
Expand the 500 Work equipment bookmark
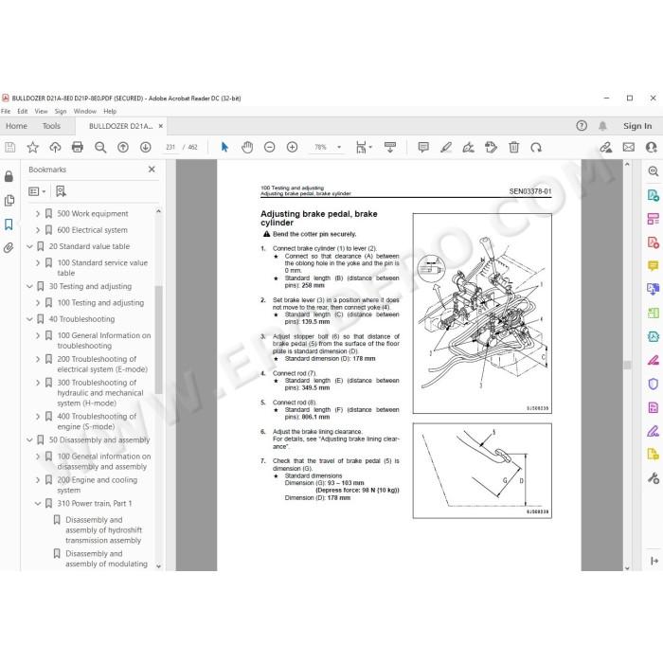38,213
